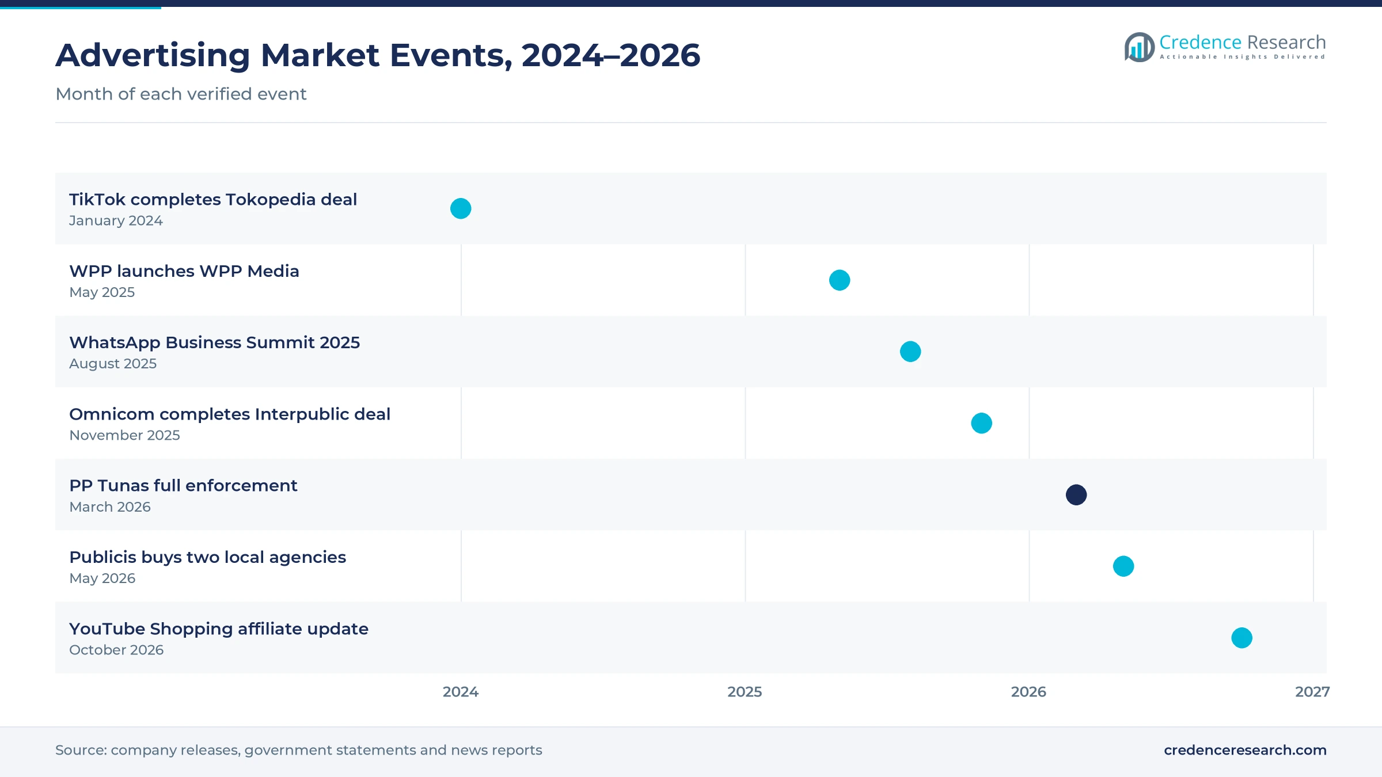Image resolution: width=1382 pixels, height=777 pixels.
Task: Click the 'May 2026' date text
Action: 102,578
